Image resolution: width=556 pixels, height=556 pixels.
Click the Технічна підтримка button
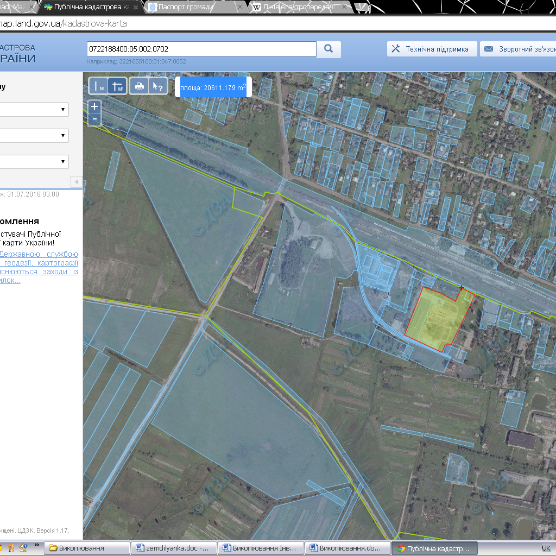click(x=431, y=49)
